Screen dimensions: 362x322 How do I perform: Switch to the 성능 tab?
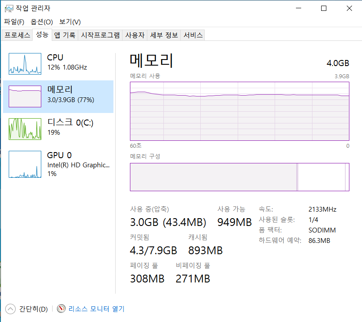[x=42, y=35]
